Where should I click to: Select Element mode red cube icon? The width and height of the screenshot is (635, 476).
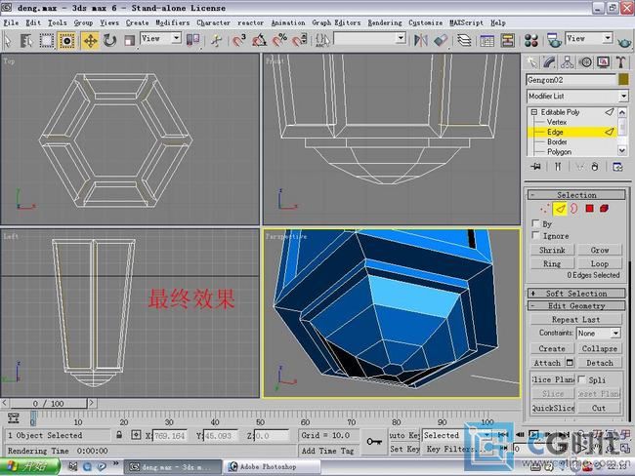coord(604,209)
